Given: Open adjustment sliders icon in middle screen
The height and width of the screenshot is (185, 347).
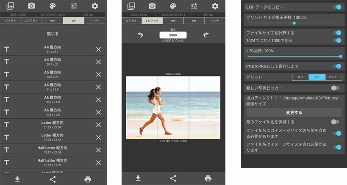Looking at the screenshot, I should point(194,6).
